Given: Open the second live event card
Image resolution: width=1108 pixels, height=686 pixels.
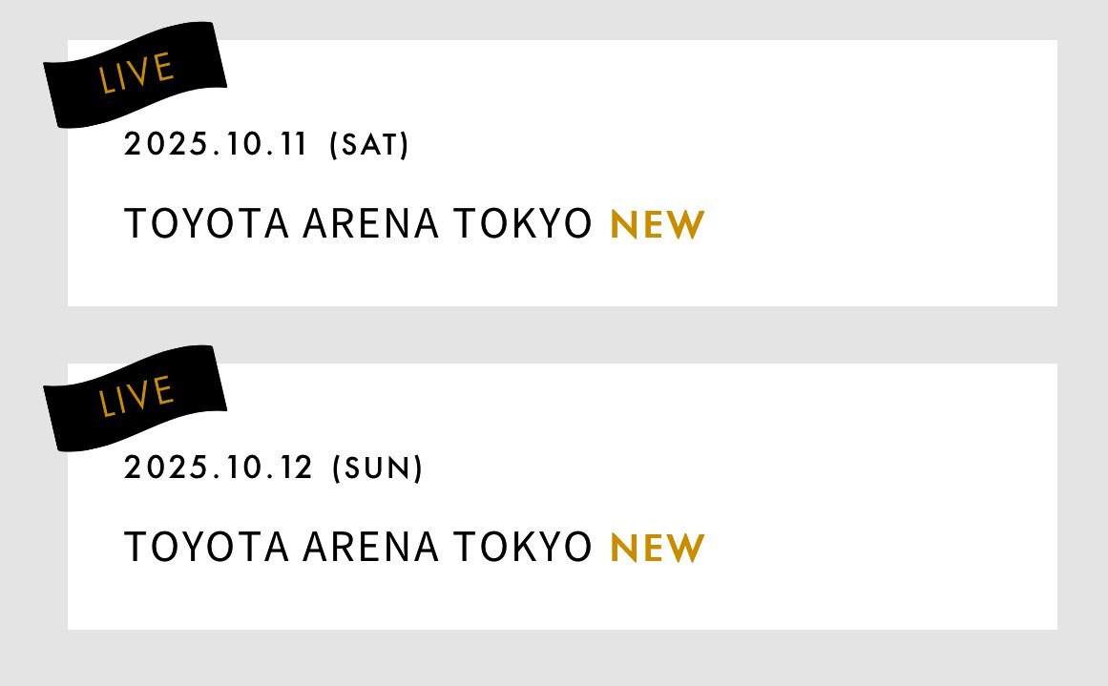Looking at the screenshot, I should (x=562, y=497).
